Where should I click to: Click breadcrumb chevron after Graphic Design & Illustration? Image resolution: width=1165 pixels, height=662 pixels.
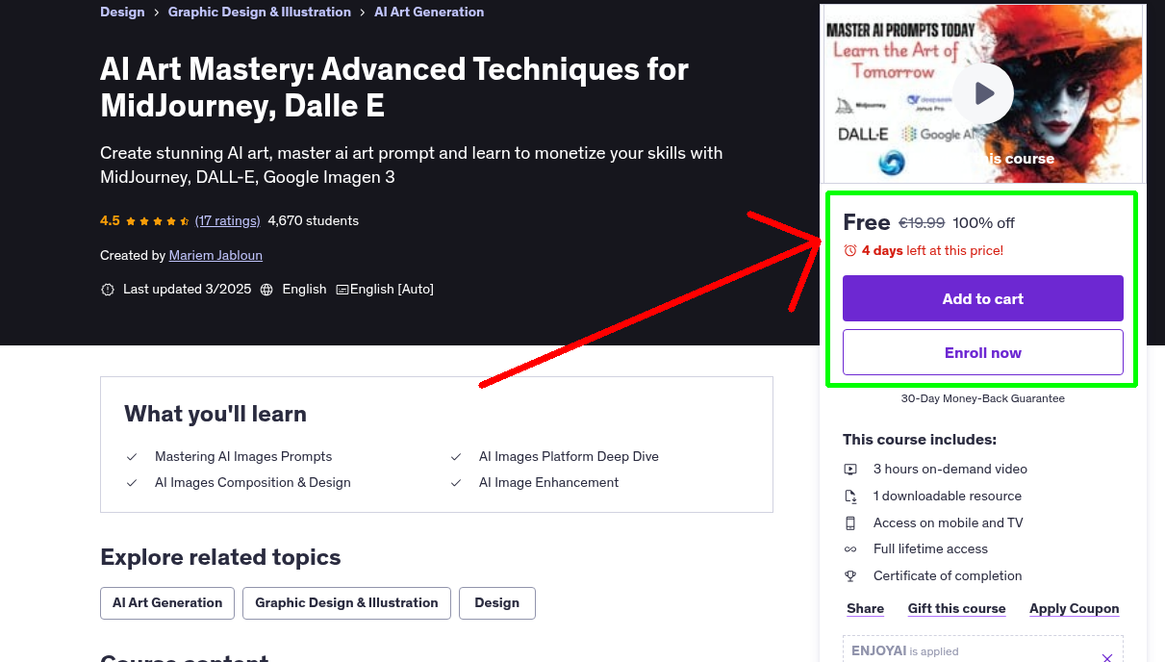[363, 13]
